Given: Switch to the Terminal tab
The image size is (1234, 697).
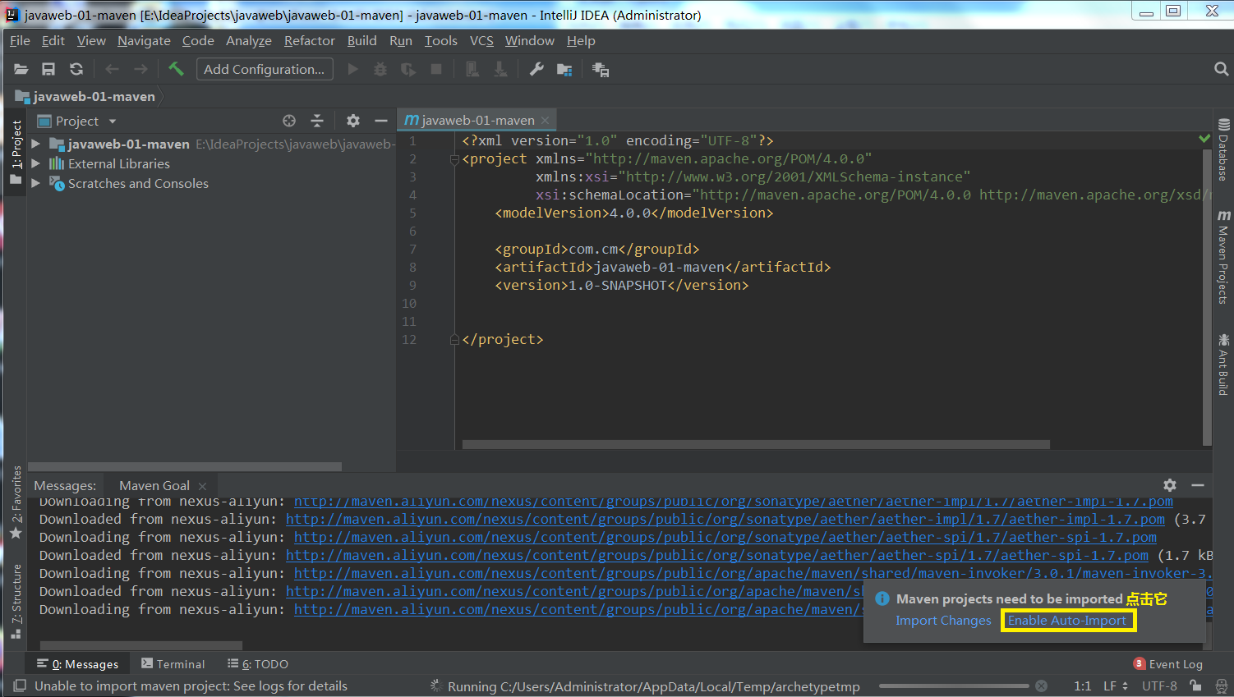Looking at the screenshot, I should click(x=173, y=664).
